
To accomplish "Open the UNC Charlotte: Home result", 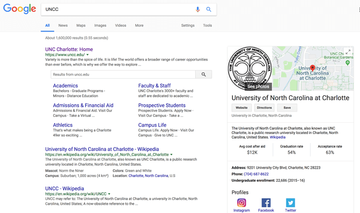I will 69,49.
